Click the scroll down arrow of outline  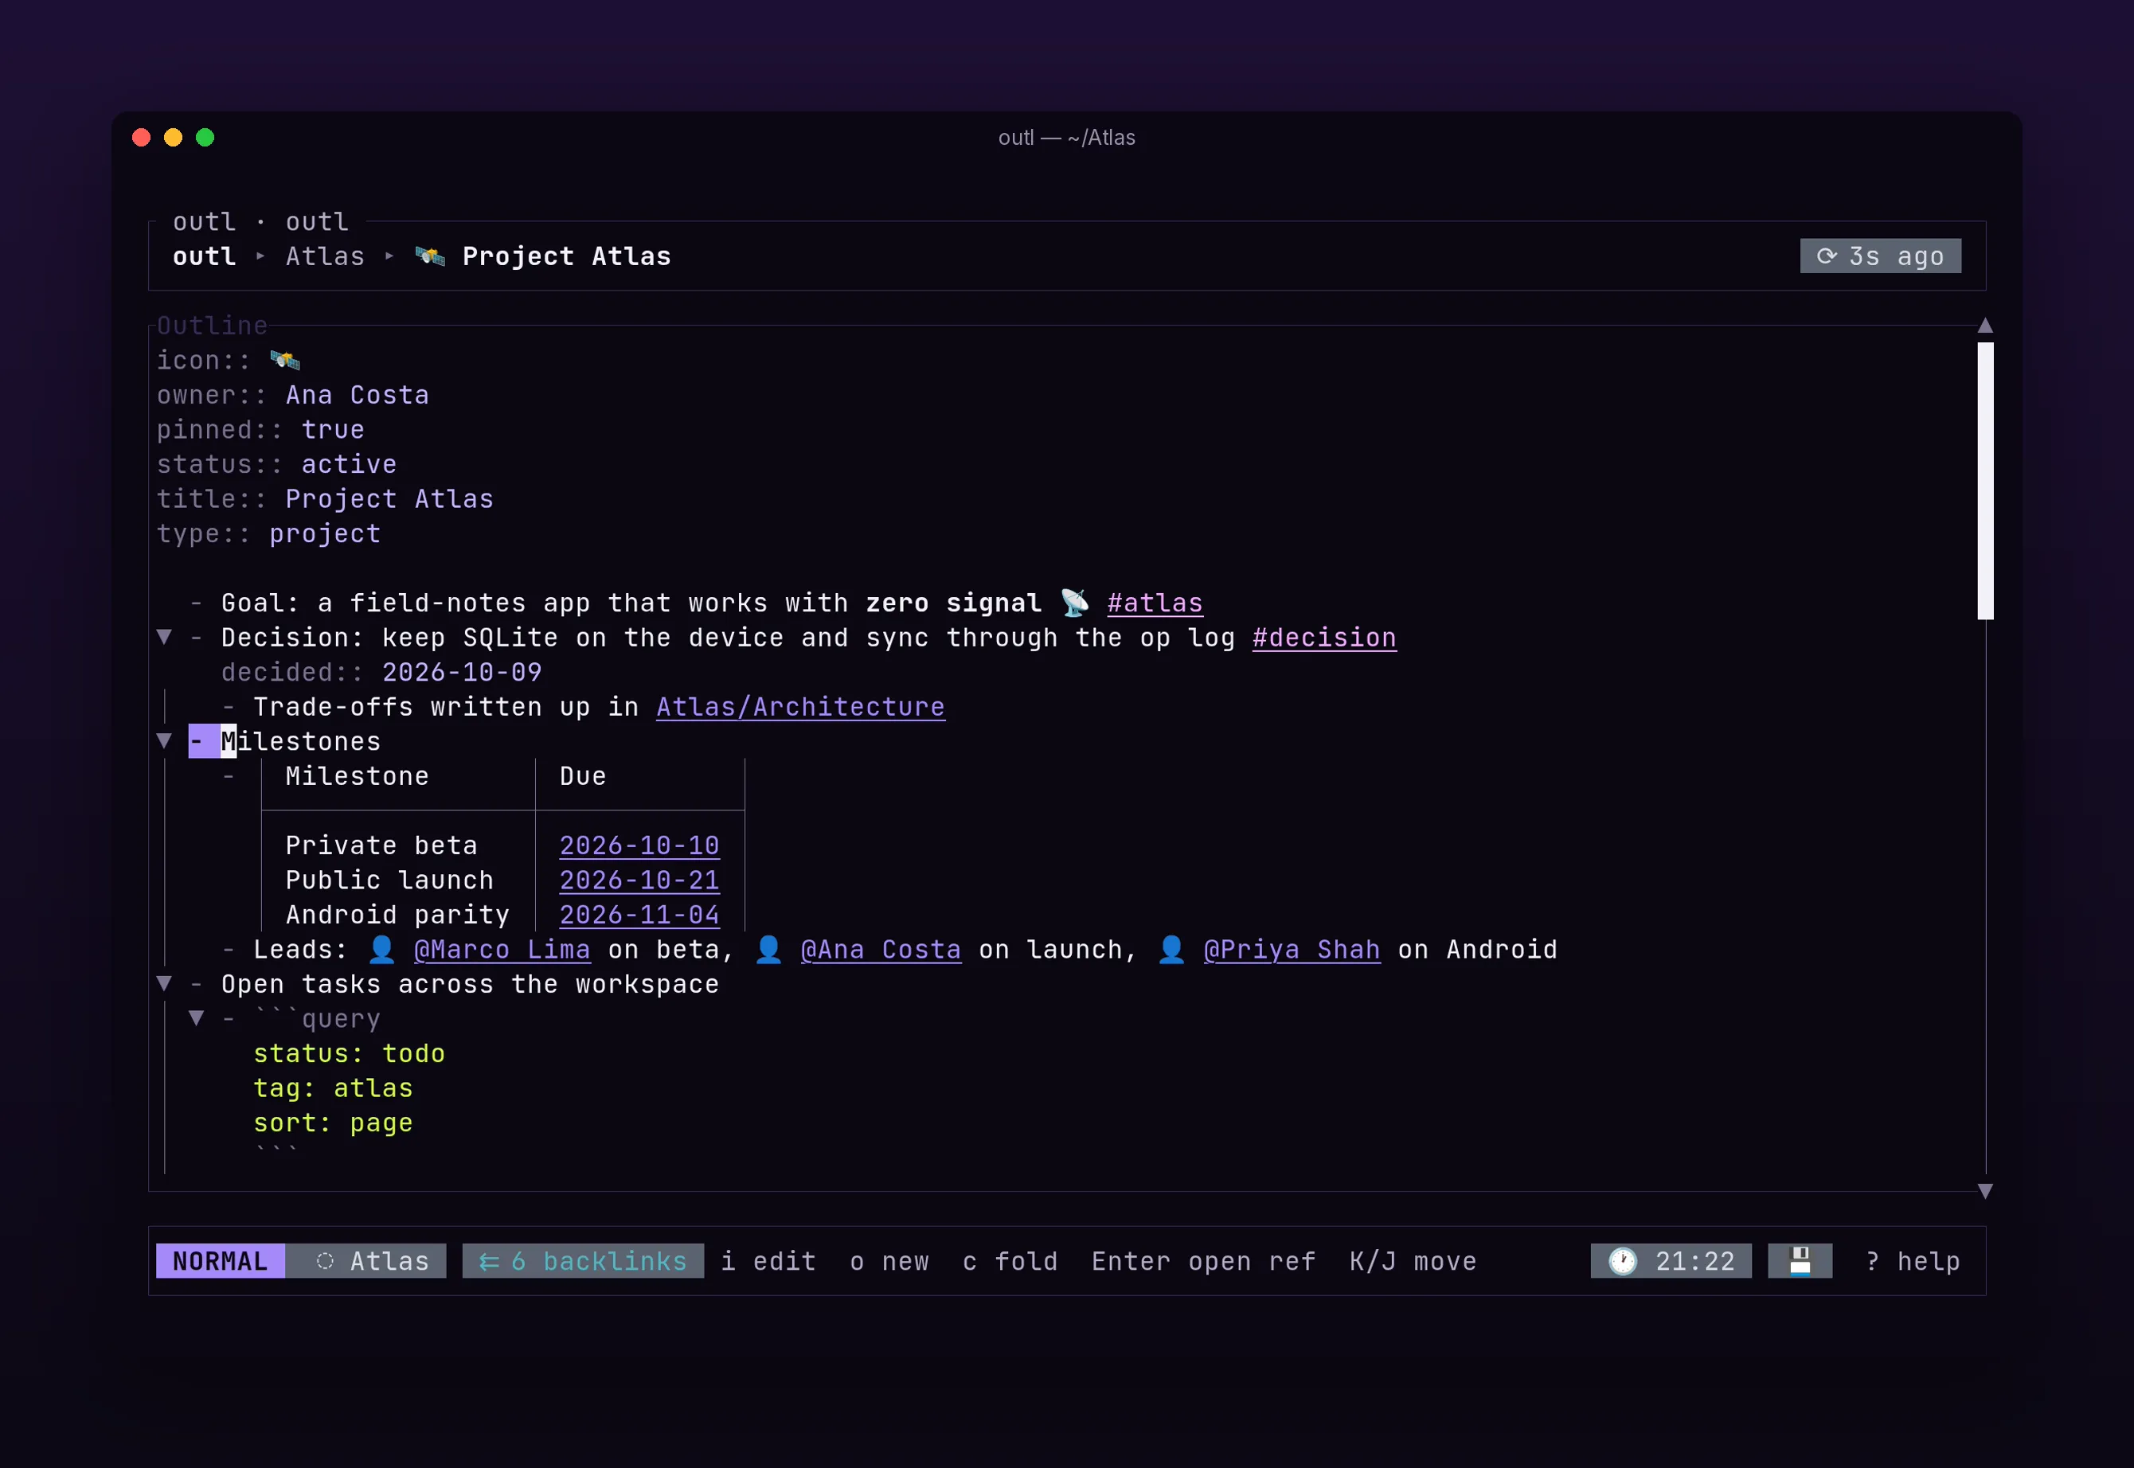pos(1985,1191)
